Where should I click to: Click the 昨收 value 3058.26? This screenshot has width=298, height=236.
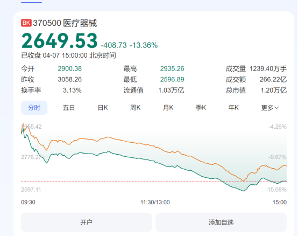[70, 79]
